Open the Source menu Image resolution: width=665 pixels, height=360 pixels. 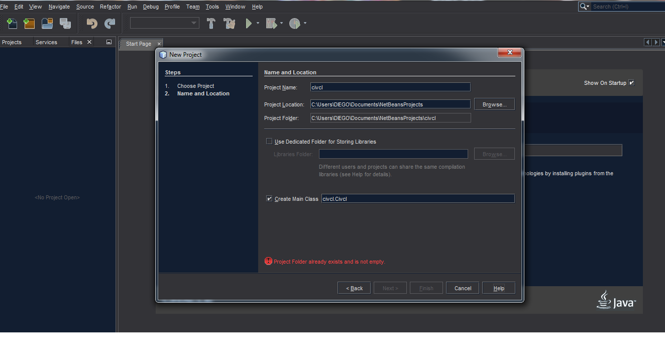click(85, 7)
